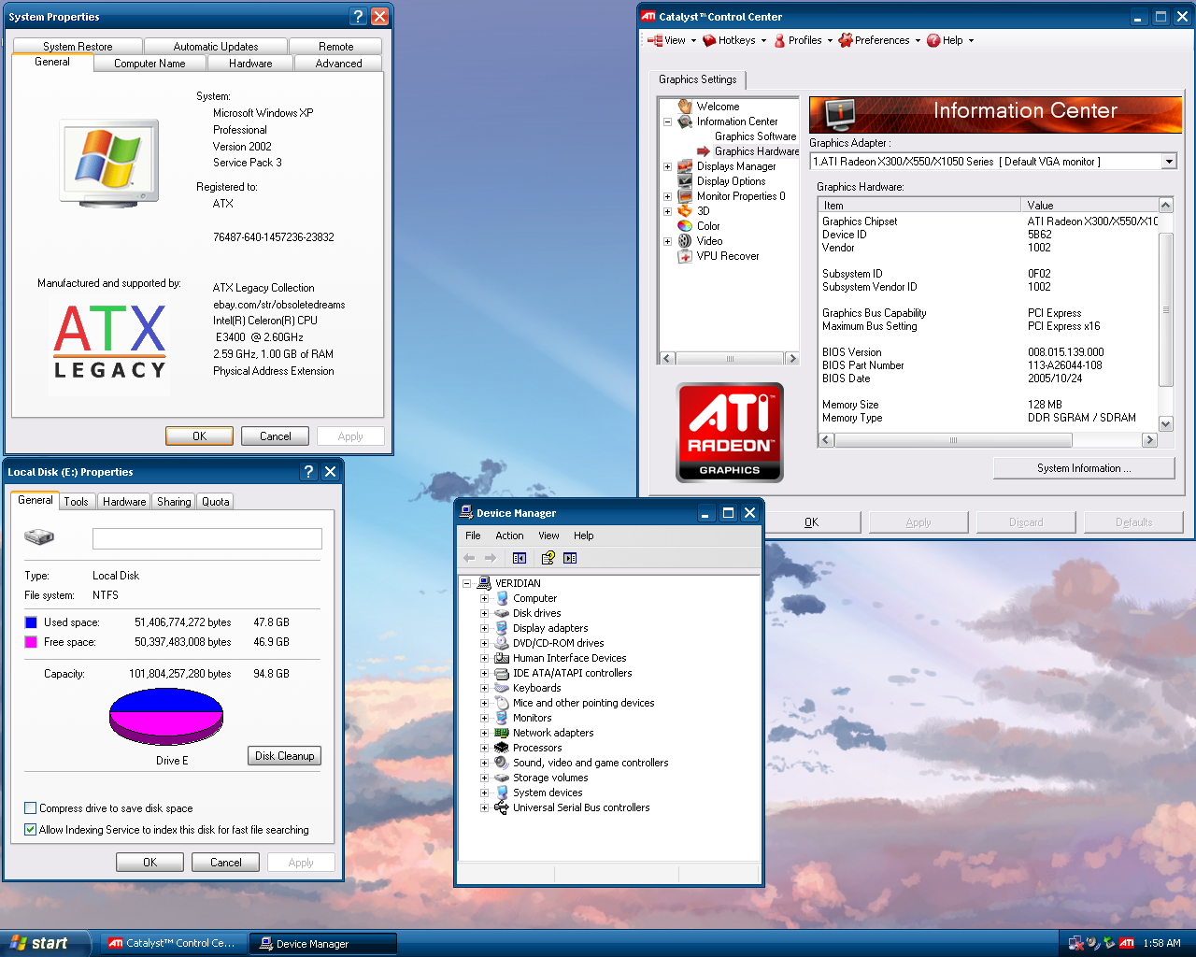This screenshot has width=1196, height=957.
Task: Click Mice and other pointing devices icon
Action: click(502, 703)
